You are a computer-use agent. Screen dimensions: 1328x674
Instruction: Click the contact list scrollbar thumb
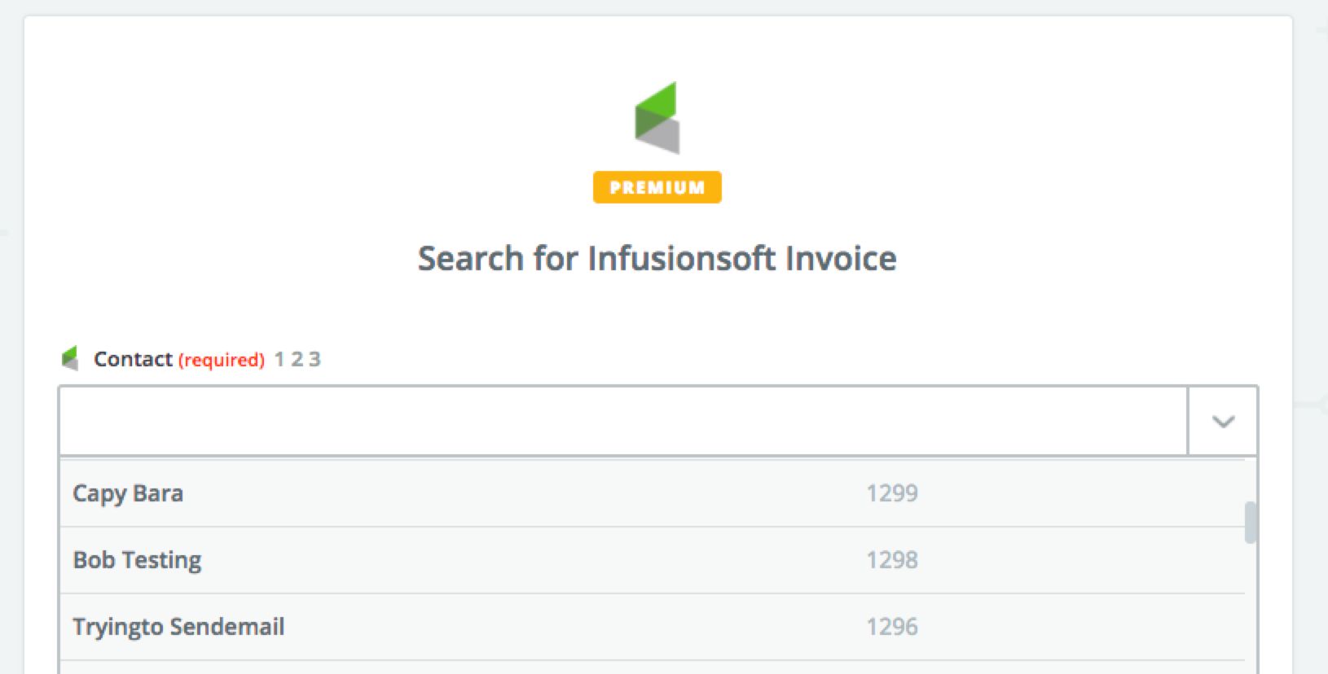(1251, 523)
